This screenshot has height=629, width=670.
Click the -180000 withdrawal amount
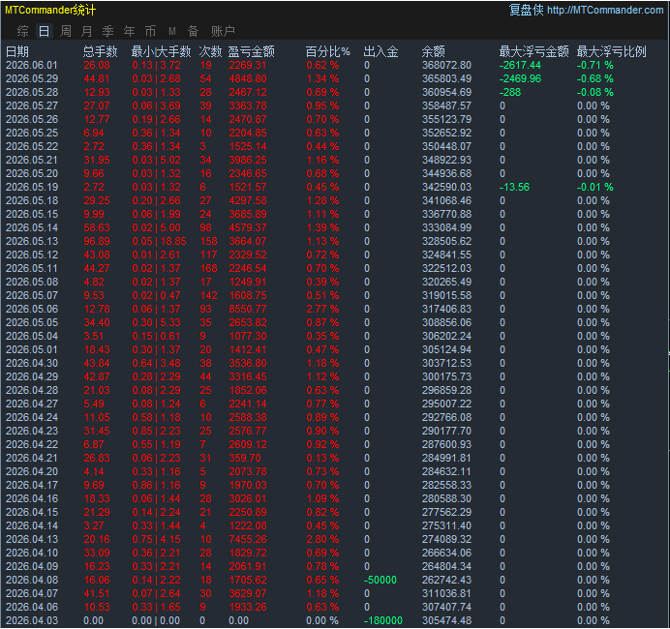click(x=383, y=620)
